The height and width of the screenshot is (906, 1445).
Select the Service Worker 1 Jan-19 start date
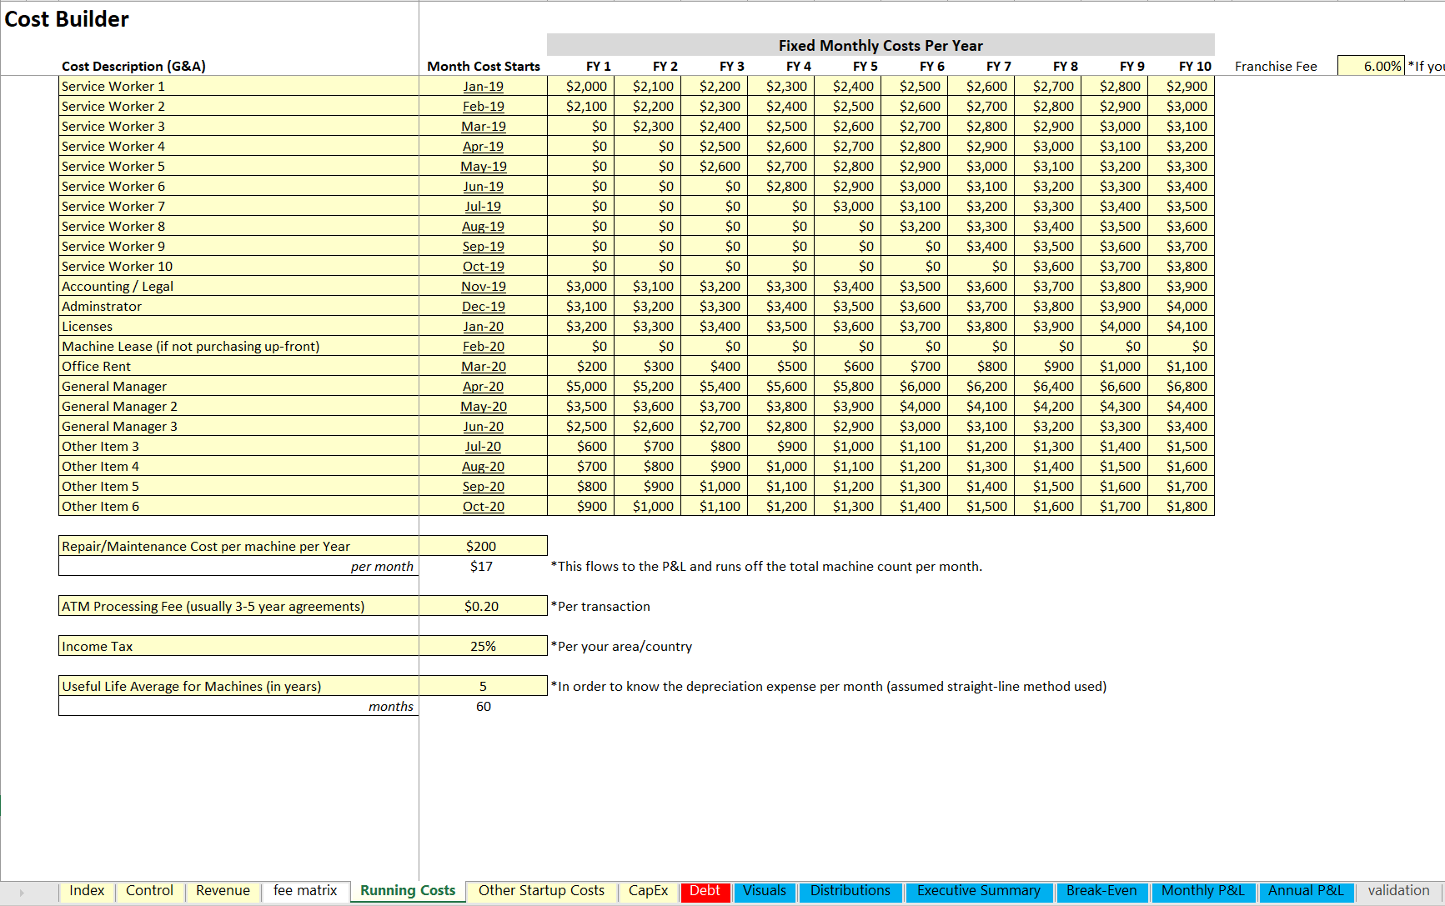tap(483, 86)
